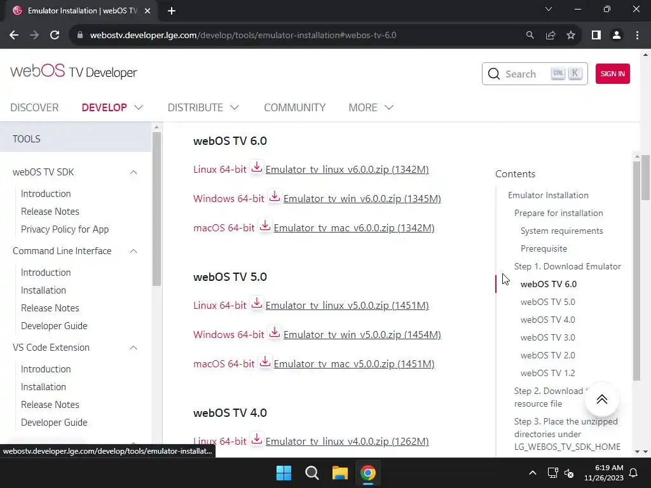Screen dimensions: 651x488
Task: Expand the MORE menu chevron
Action: coord(389,107)
